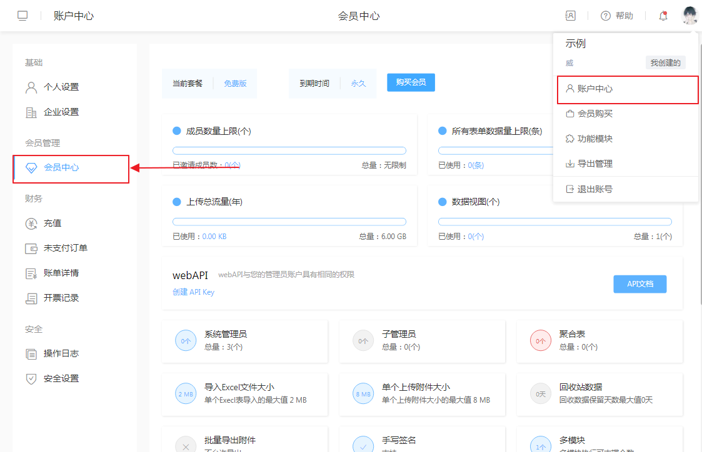Open the contacts icon in header
The width and height of the screenshot is (702, 452).
570,16
